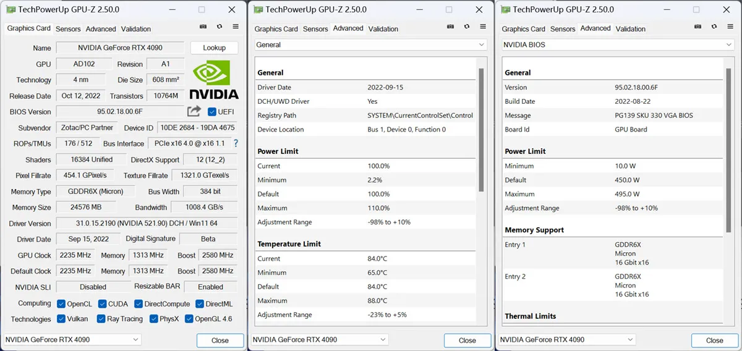This screenshot has height=351, width=742.
Task: Toggle the OpenGL 4.6 checkbox
Action: pyautogui.click(x=188, y=319)
